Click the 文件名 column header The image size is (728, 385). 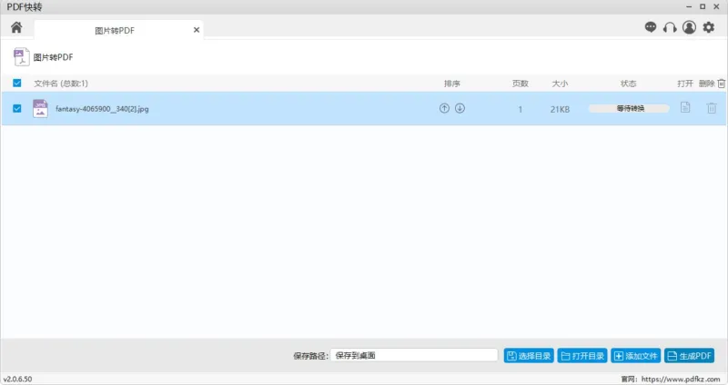[61, 84]
